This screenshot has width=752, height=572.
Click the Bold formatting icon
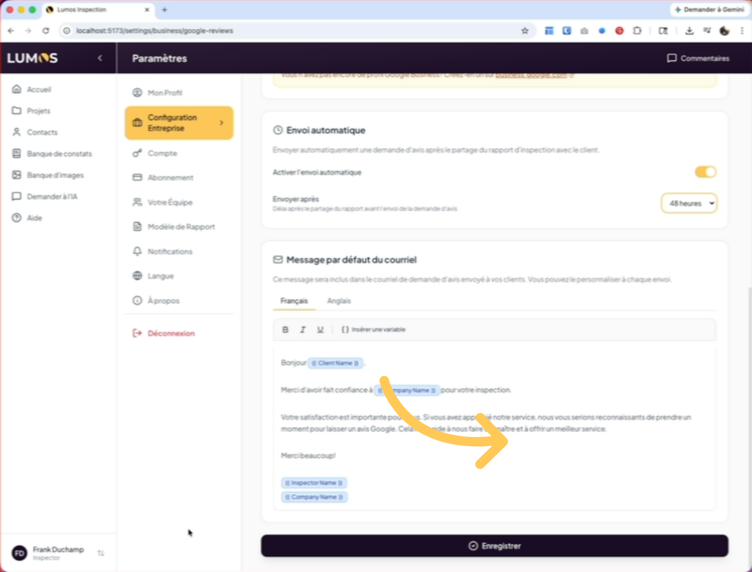click(x=285, y=329)
